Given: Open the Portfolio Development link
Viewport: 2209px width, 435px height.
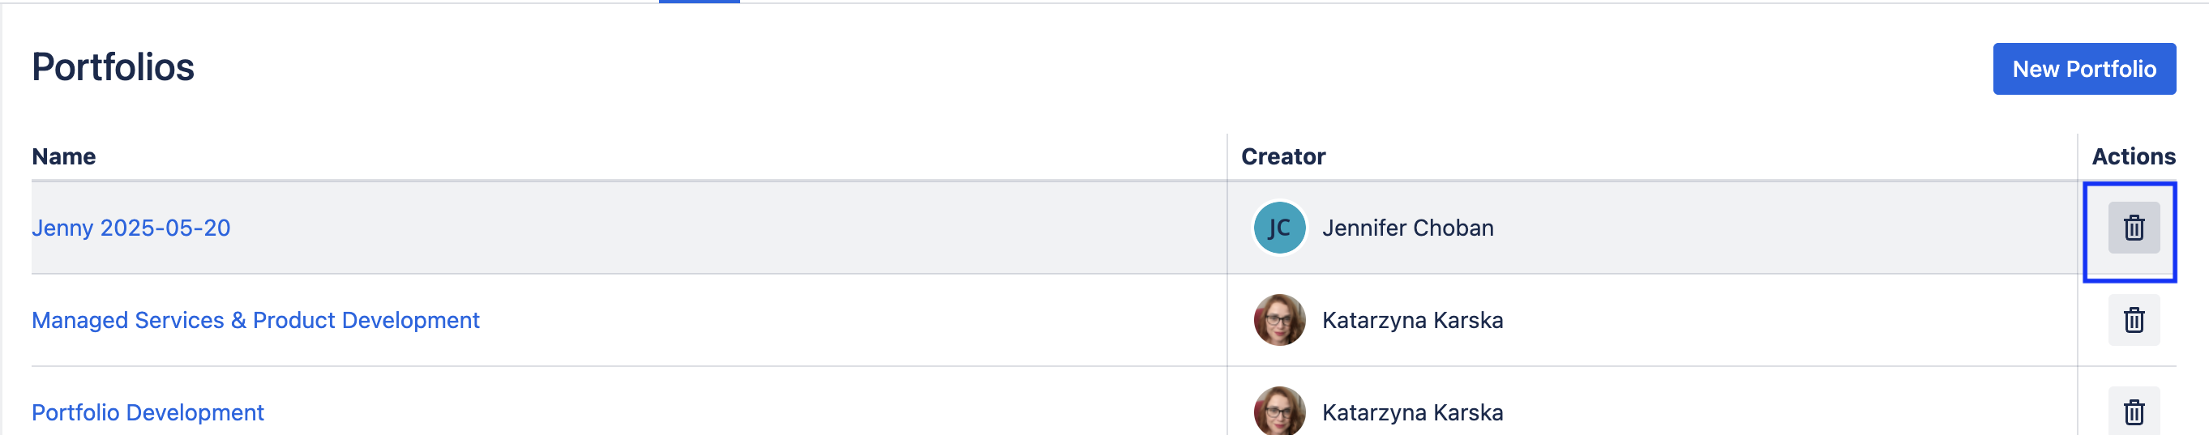Looking at the screenshot, I should [x=148, y=413].
